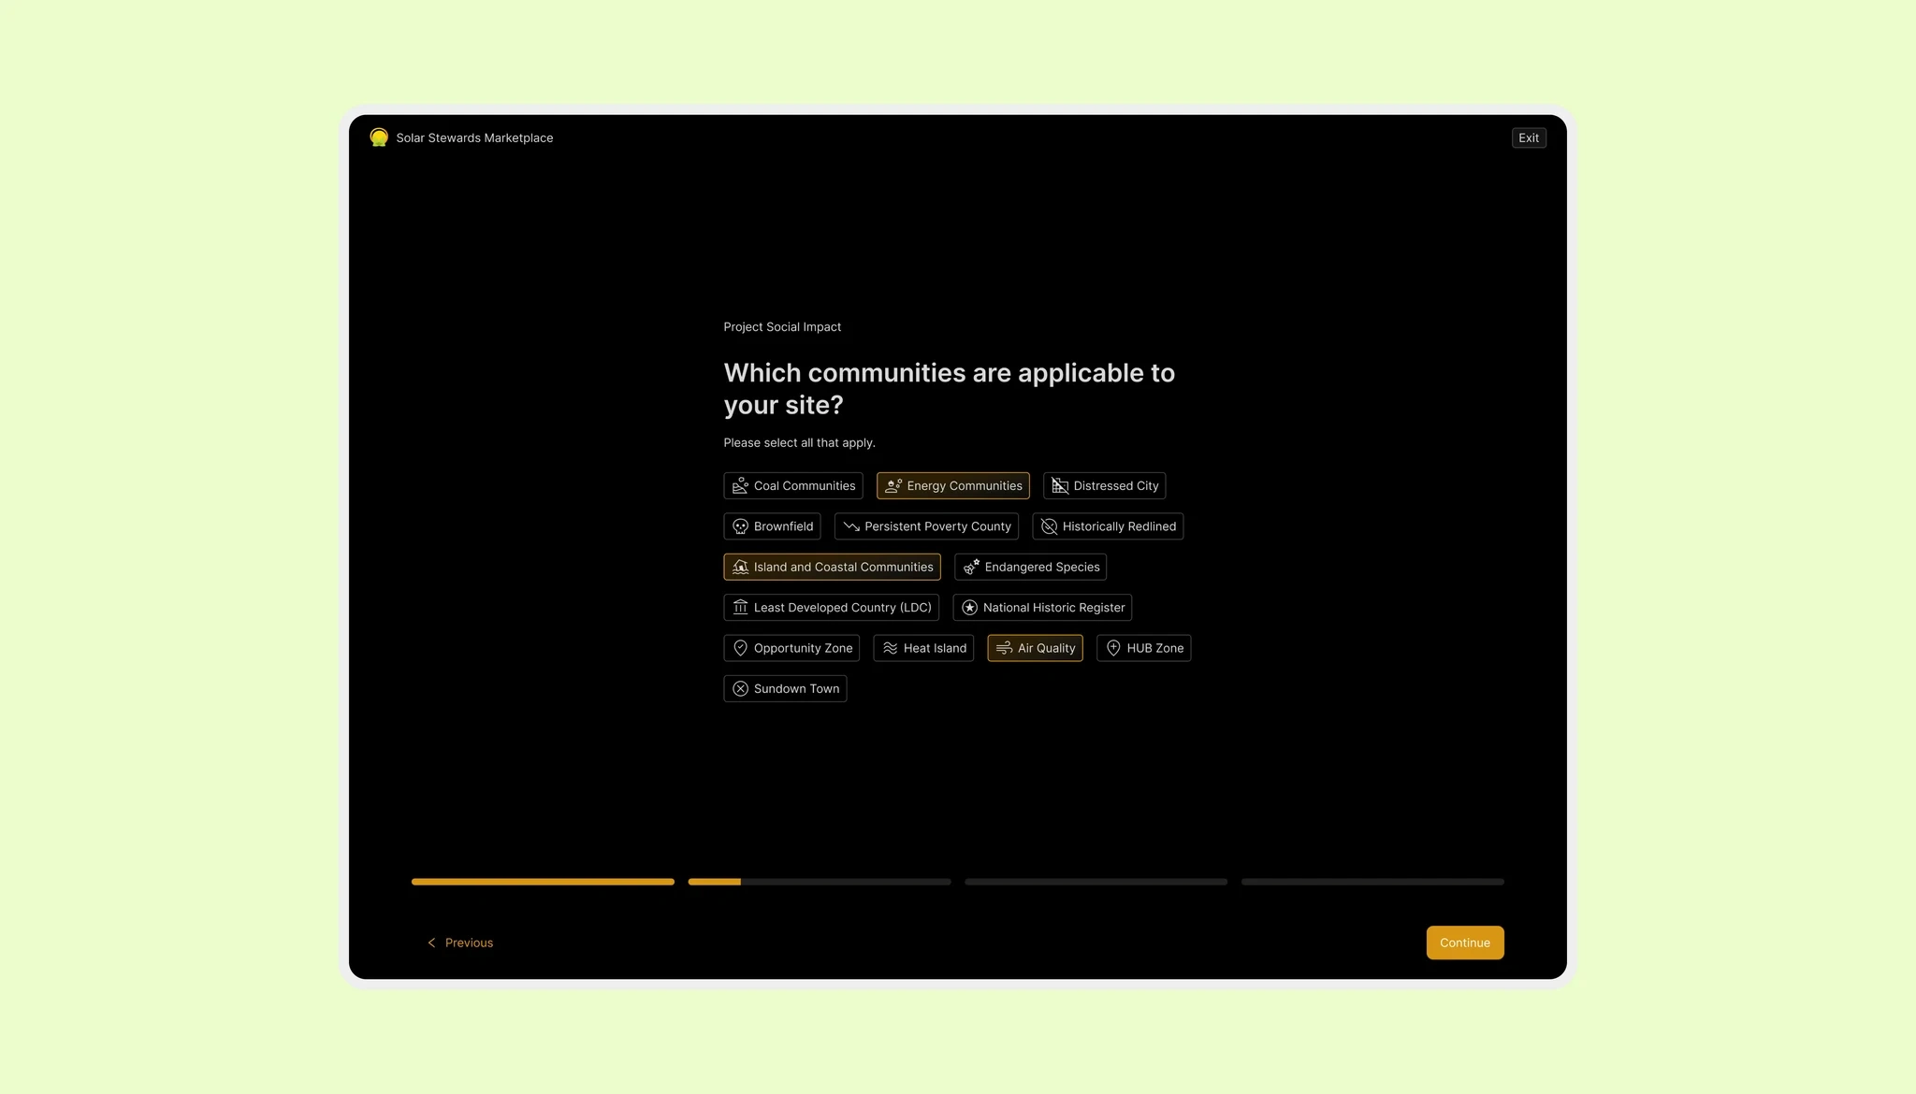Viewport: 1916px width, 1094px height.
Task: Click the Exit button top right
Action: (1528, 137)
